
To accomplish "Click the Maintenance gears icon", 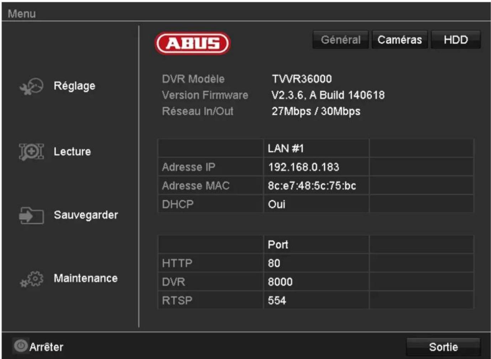I will click(31, 279).
